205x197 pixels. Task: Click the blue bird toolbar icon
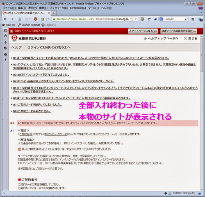click(155, 19)
